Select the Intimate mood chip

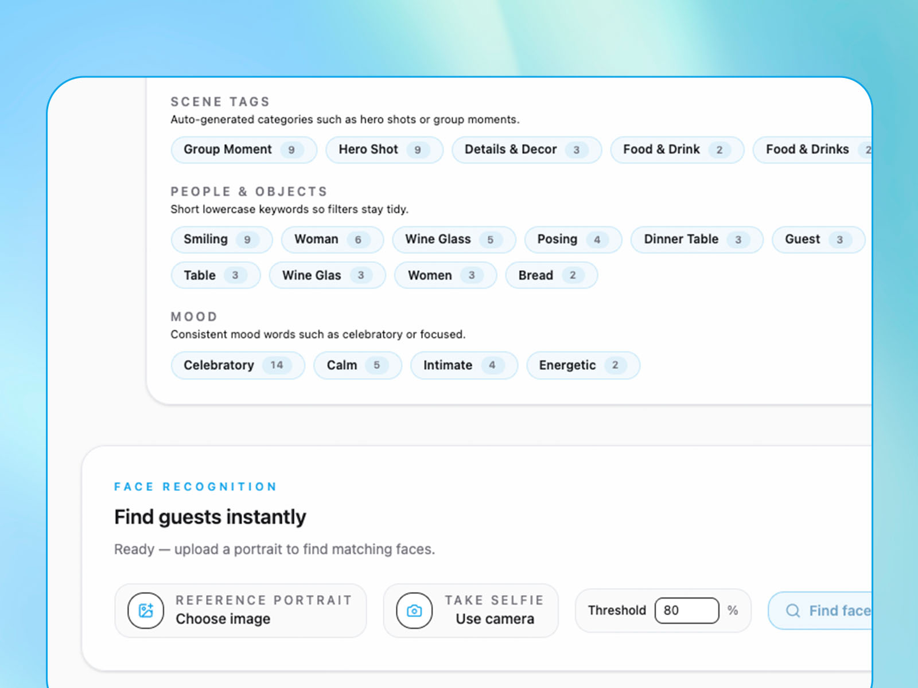point(464,365)
